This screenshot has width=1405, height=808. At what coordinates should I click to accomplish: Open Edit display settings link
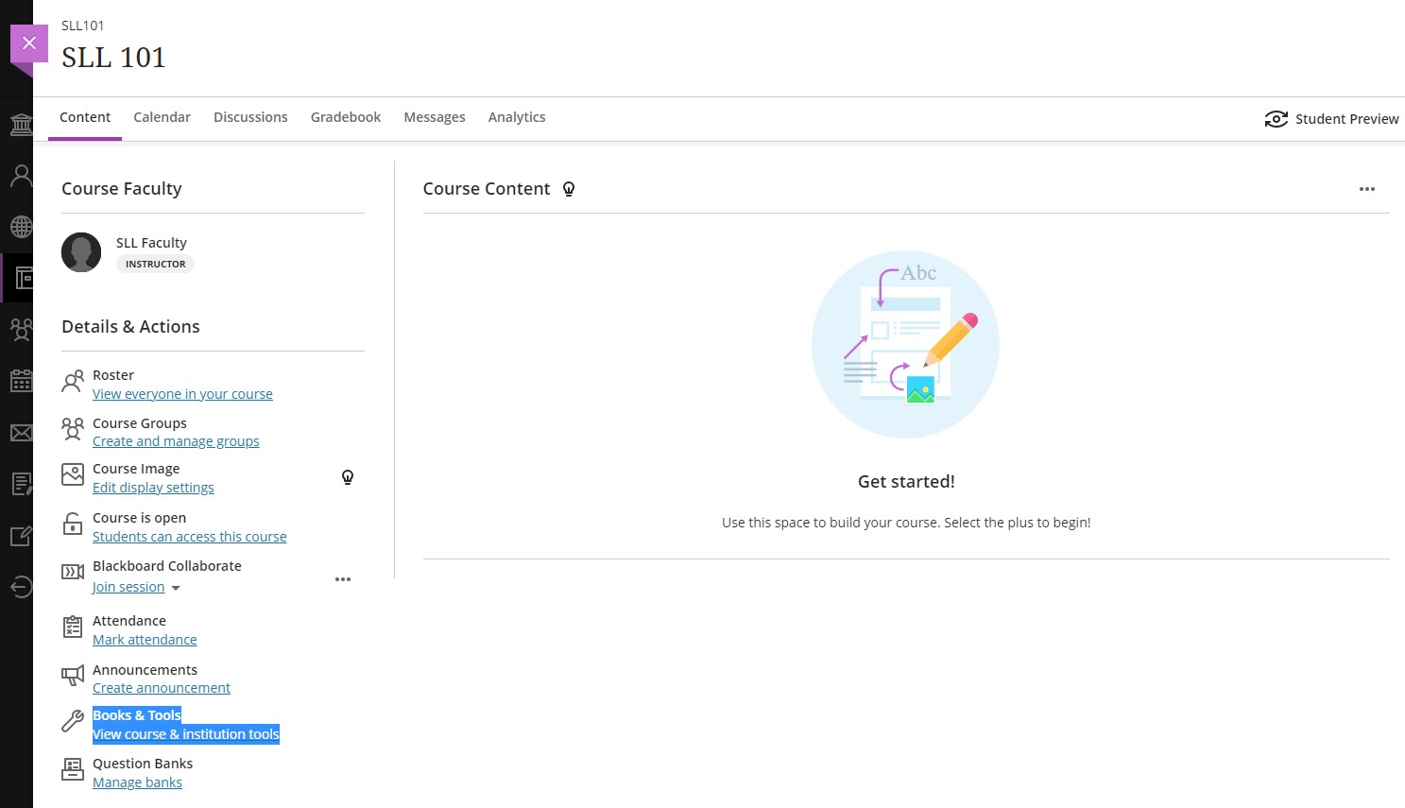tap(153, 488)
